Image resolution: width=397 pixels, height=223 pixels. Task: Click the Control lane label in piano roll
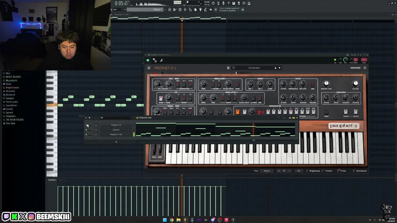pos(52,180)
